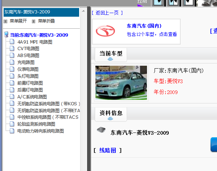
Task: Open 无钥匙防盗系统电路图 (不带ETA entry
Action: 48,110
